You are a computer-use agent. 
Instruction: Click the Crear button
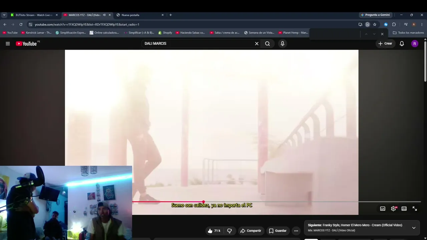pyautogui.click(x=385, y=44)
